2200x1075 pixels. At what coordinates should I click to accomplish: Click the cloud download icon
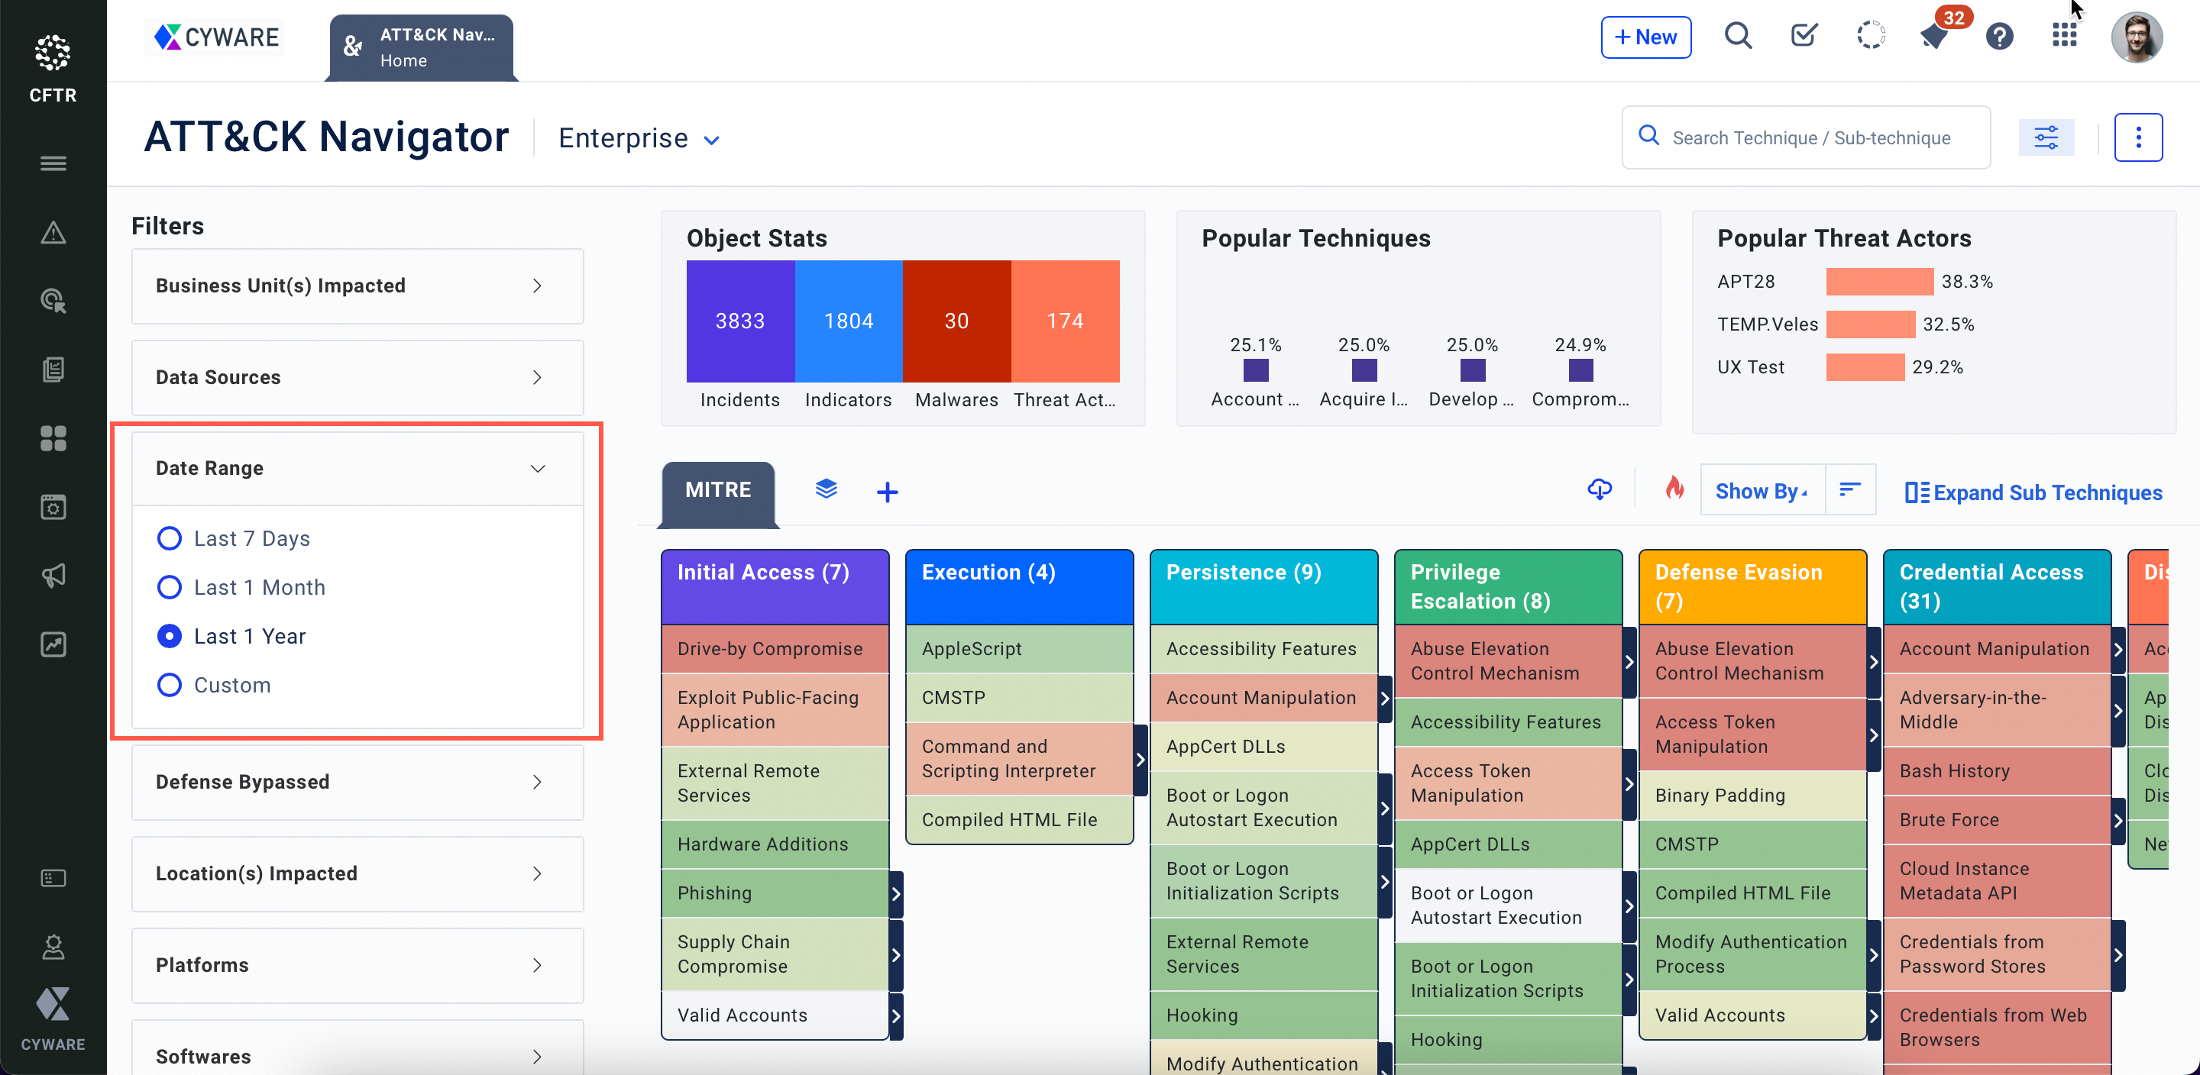point(1599,489)
